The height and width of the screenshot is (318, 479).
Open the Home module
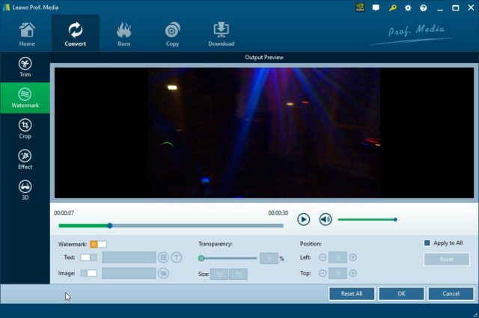[x=27, y=34]
